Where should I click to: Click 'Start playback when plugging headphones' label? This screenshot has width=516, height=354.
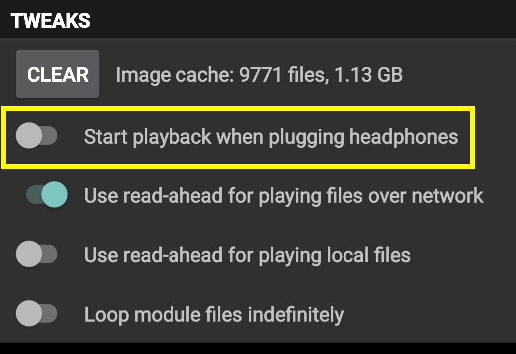tap(271, 137)
